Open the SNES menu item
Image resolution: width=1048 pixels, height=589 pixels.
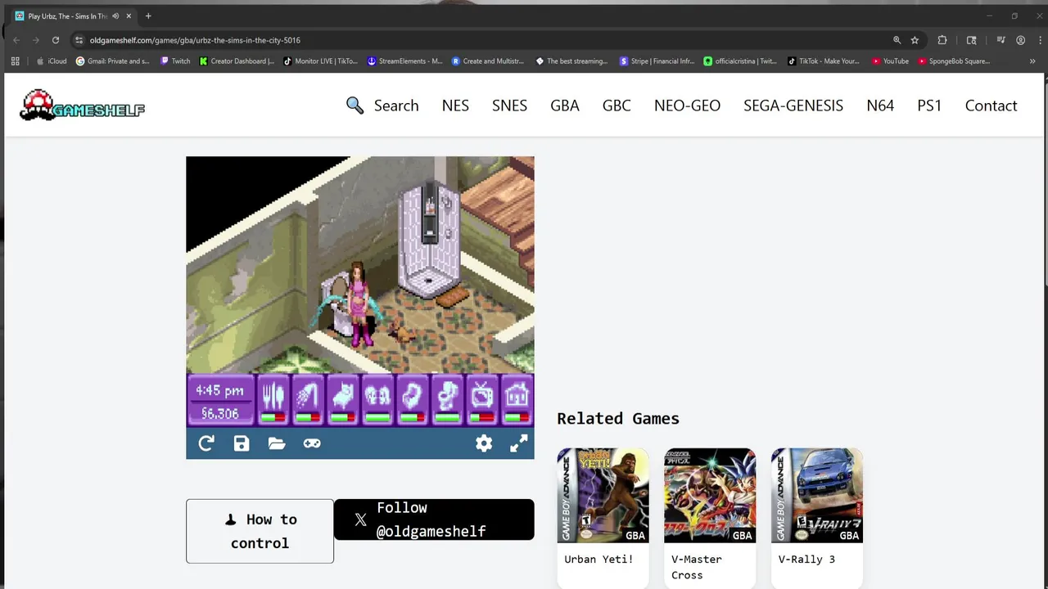coord(509,106)
